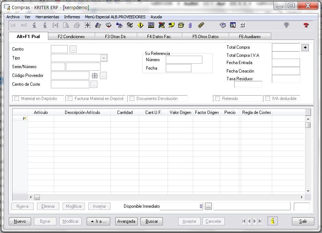
Task: Click the yellow telephone toolbar icon
Action: [x=181, y=25]
